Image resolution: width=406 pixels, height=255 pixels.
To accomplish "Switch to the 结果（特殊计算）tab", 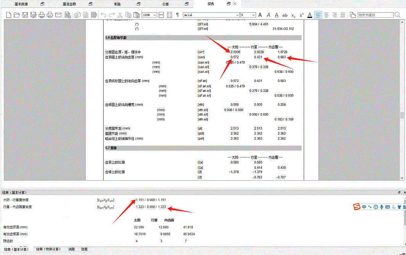I will tap(48, 249).
